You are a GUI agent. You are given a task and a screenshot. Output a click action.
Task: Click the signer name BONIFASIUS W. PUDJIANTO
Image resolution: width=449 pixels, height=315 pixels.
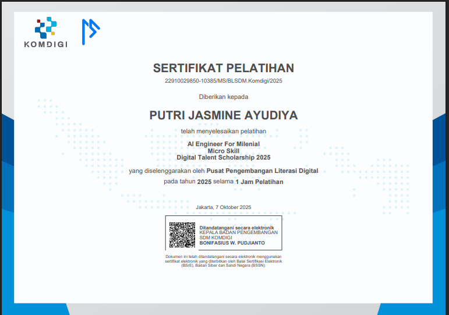232,243
